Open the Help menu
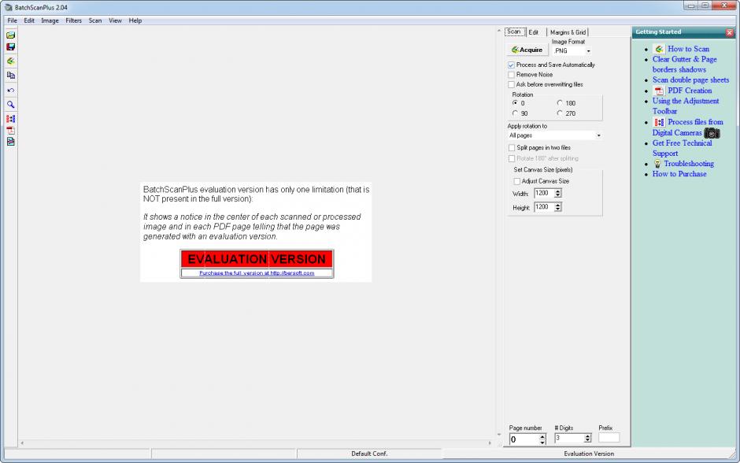The height and width of the screenshot is (463, 740). (135, 20)
